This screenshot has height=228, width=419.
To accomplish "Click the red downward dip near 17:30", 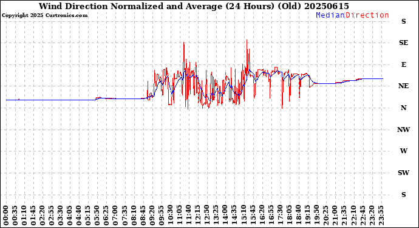I will click(282, 91).
